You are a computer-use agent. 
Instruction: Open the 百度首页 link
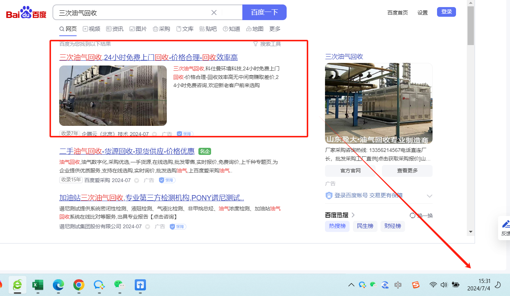click(x=398, y=13)
